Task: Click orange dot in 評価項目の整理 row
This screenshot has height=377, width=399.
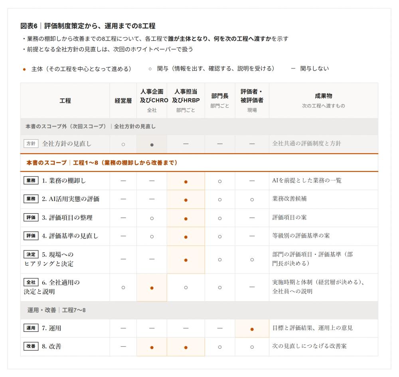Action: pyautogui.click(x=186, y=218)
